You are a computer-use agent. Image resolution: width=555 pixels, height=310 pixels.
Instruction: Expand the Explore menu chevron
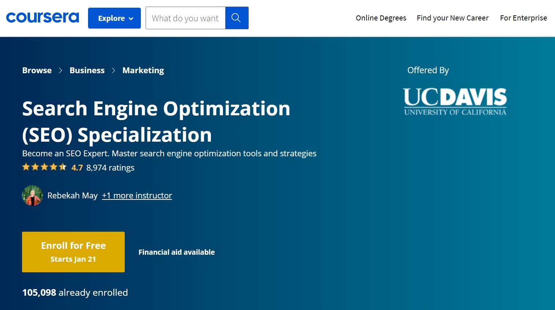pyautogui.click(x=130, y=18)
